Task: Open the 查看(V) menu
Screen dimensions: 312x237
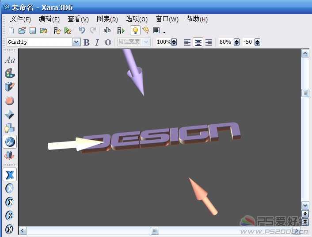Action: pyautogui.click(x=78, y=19)
